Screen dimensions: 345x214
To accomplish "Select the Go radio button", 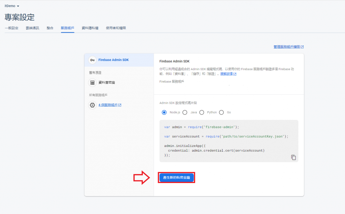I will coord(221,112).
